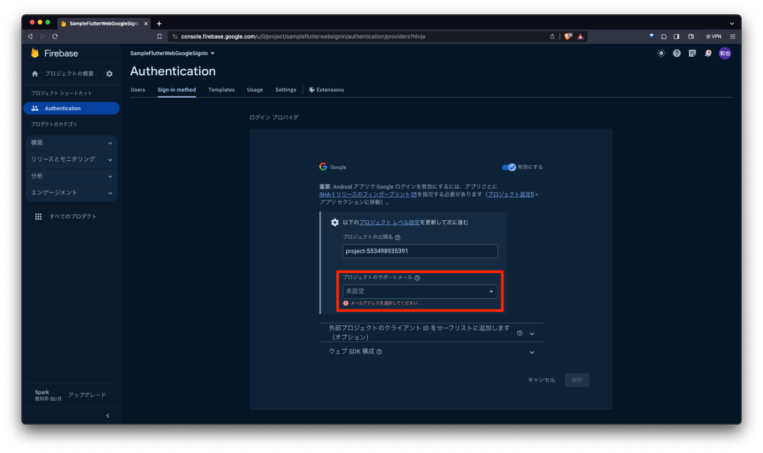This screenshot has width=763, height=453.
Task: Click the プロジェクトの公開名 text field
Action: (x=420, y=251)
